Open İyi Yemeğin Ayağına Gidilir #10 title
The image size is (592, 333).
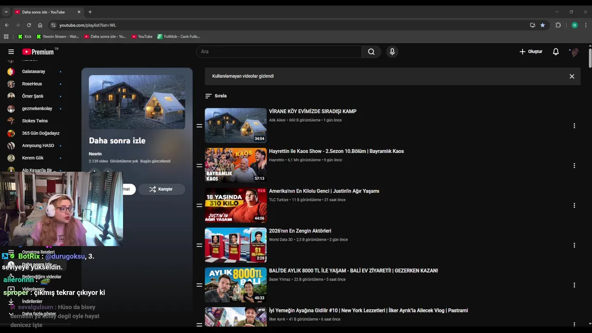[368, 310]
